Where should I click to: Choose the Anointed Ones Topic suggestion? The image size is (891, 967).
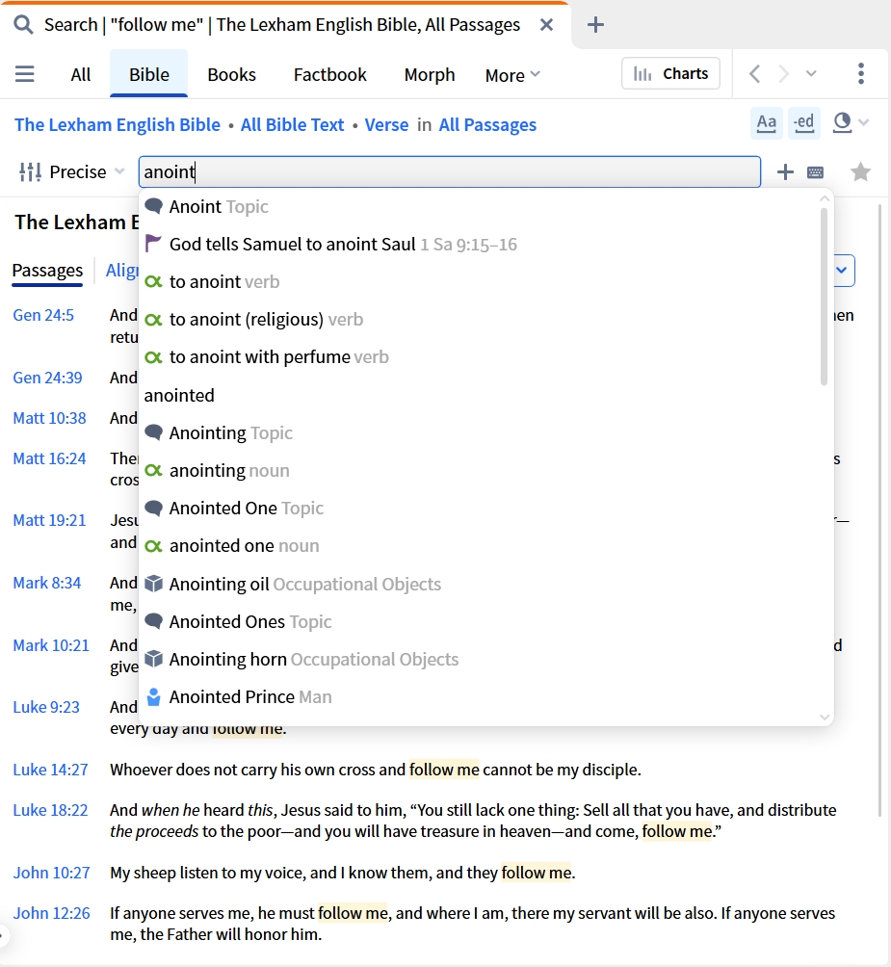[481, 621]
